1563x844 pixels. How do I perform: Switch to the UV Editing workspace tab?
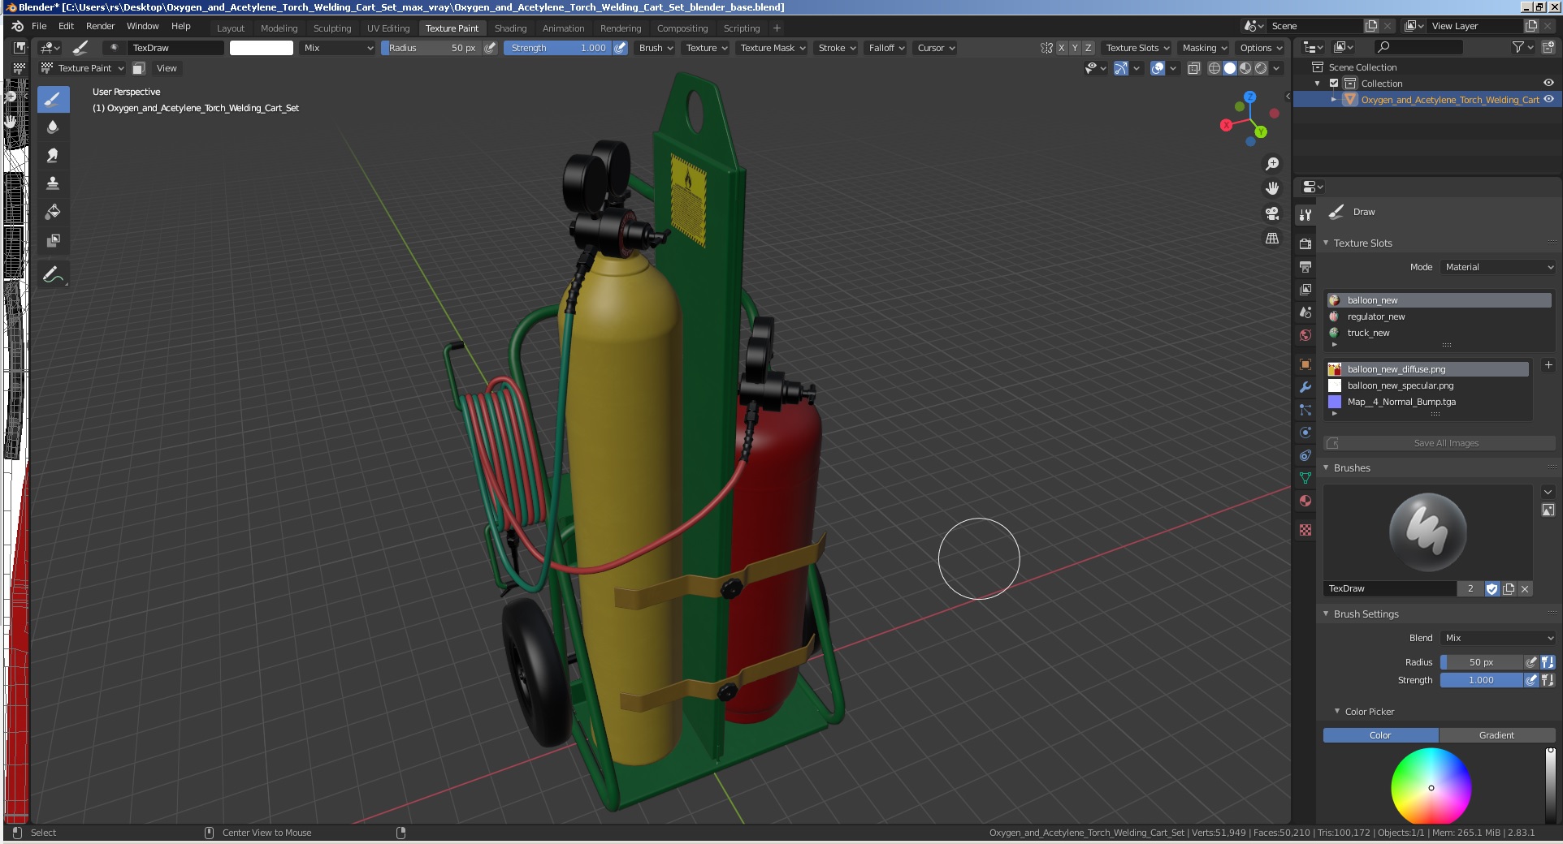click(388, 28)
